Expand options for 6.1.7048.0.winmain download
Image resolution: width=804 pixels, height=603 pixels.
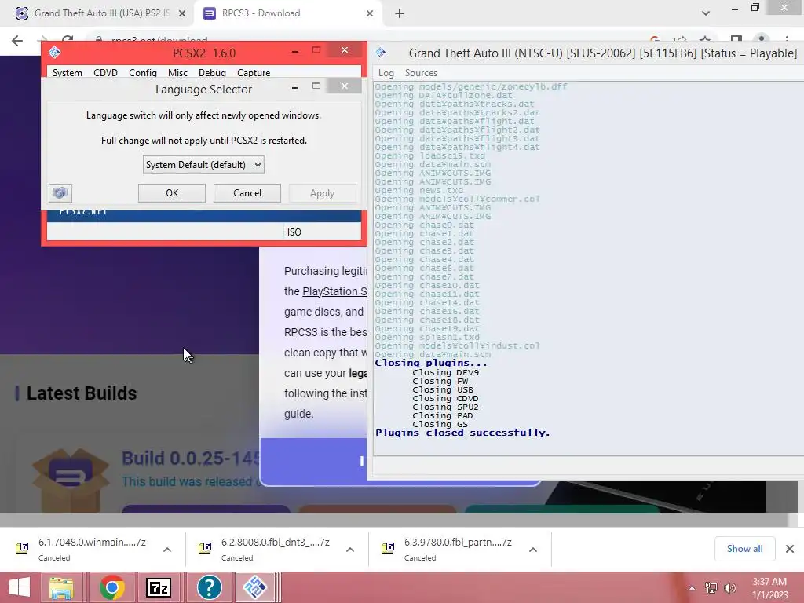[167, 550]
